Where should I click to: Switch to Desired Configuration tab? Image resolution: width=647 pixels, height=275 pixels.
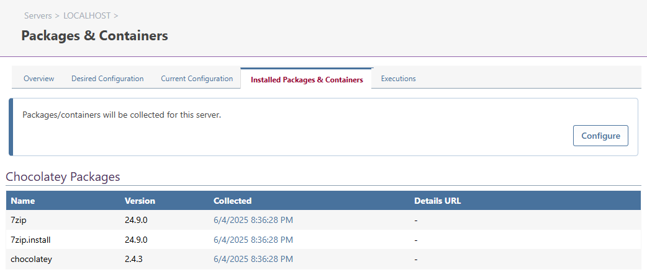click(x=107, y=78)
